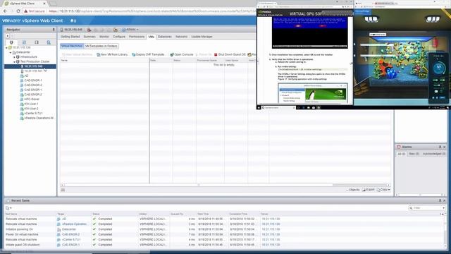Click the host maintenance mode toolbar icon
Image resolution: width=451 pixels, height=254 pixels.
coord(89,30)
